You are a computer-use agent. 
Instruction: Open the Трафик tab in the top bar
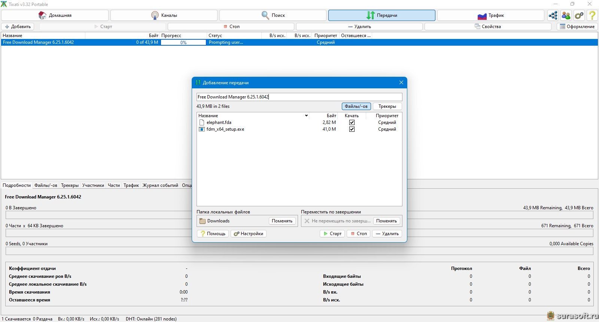point(491,15)
